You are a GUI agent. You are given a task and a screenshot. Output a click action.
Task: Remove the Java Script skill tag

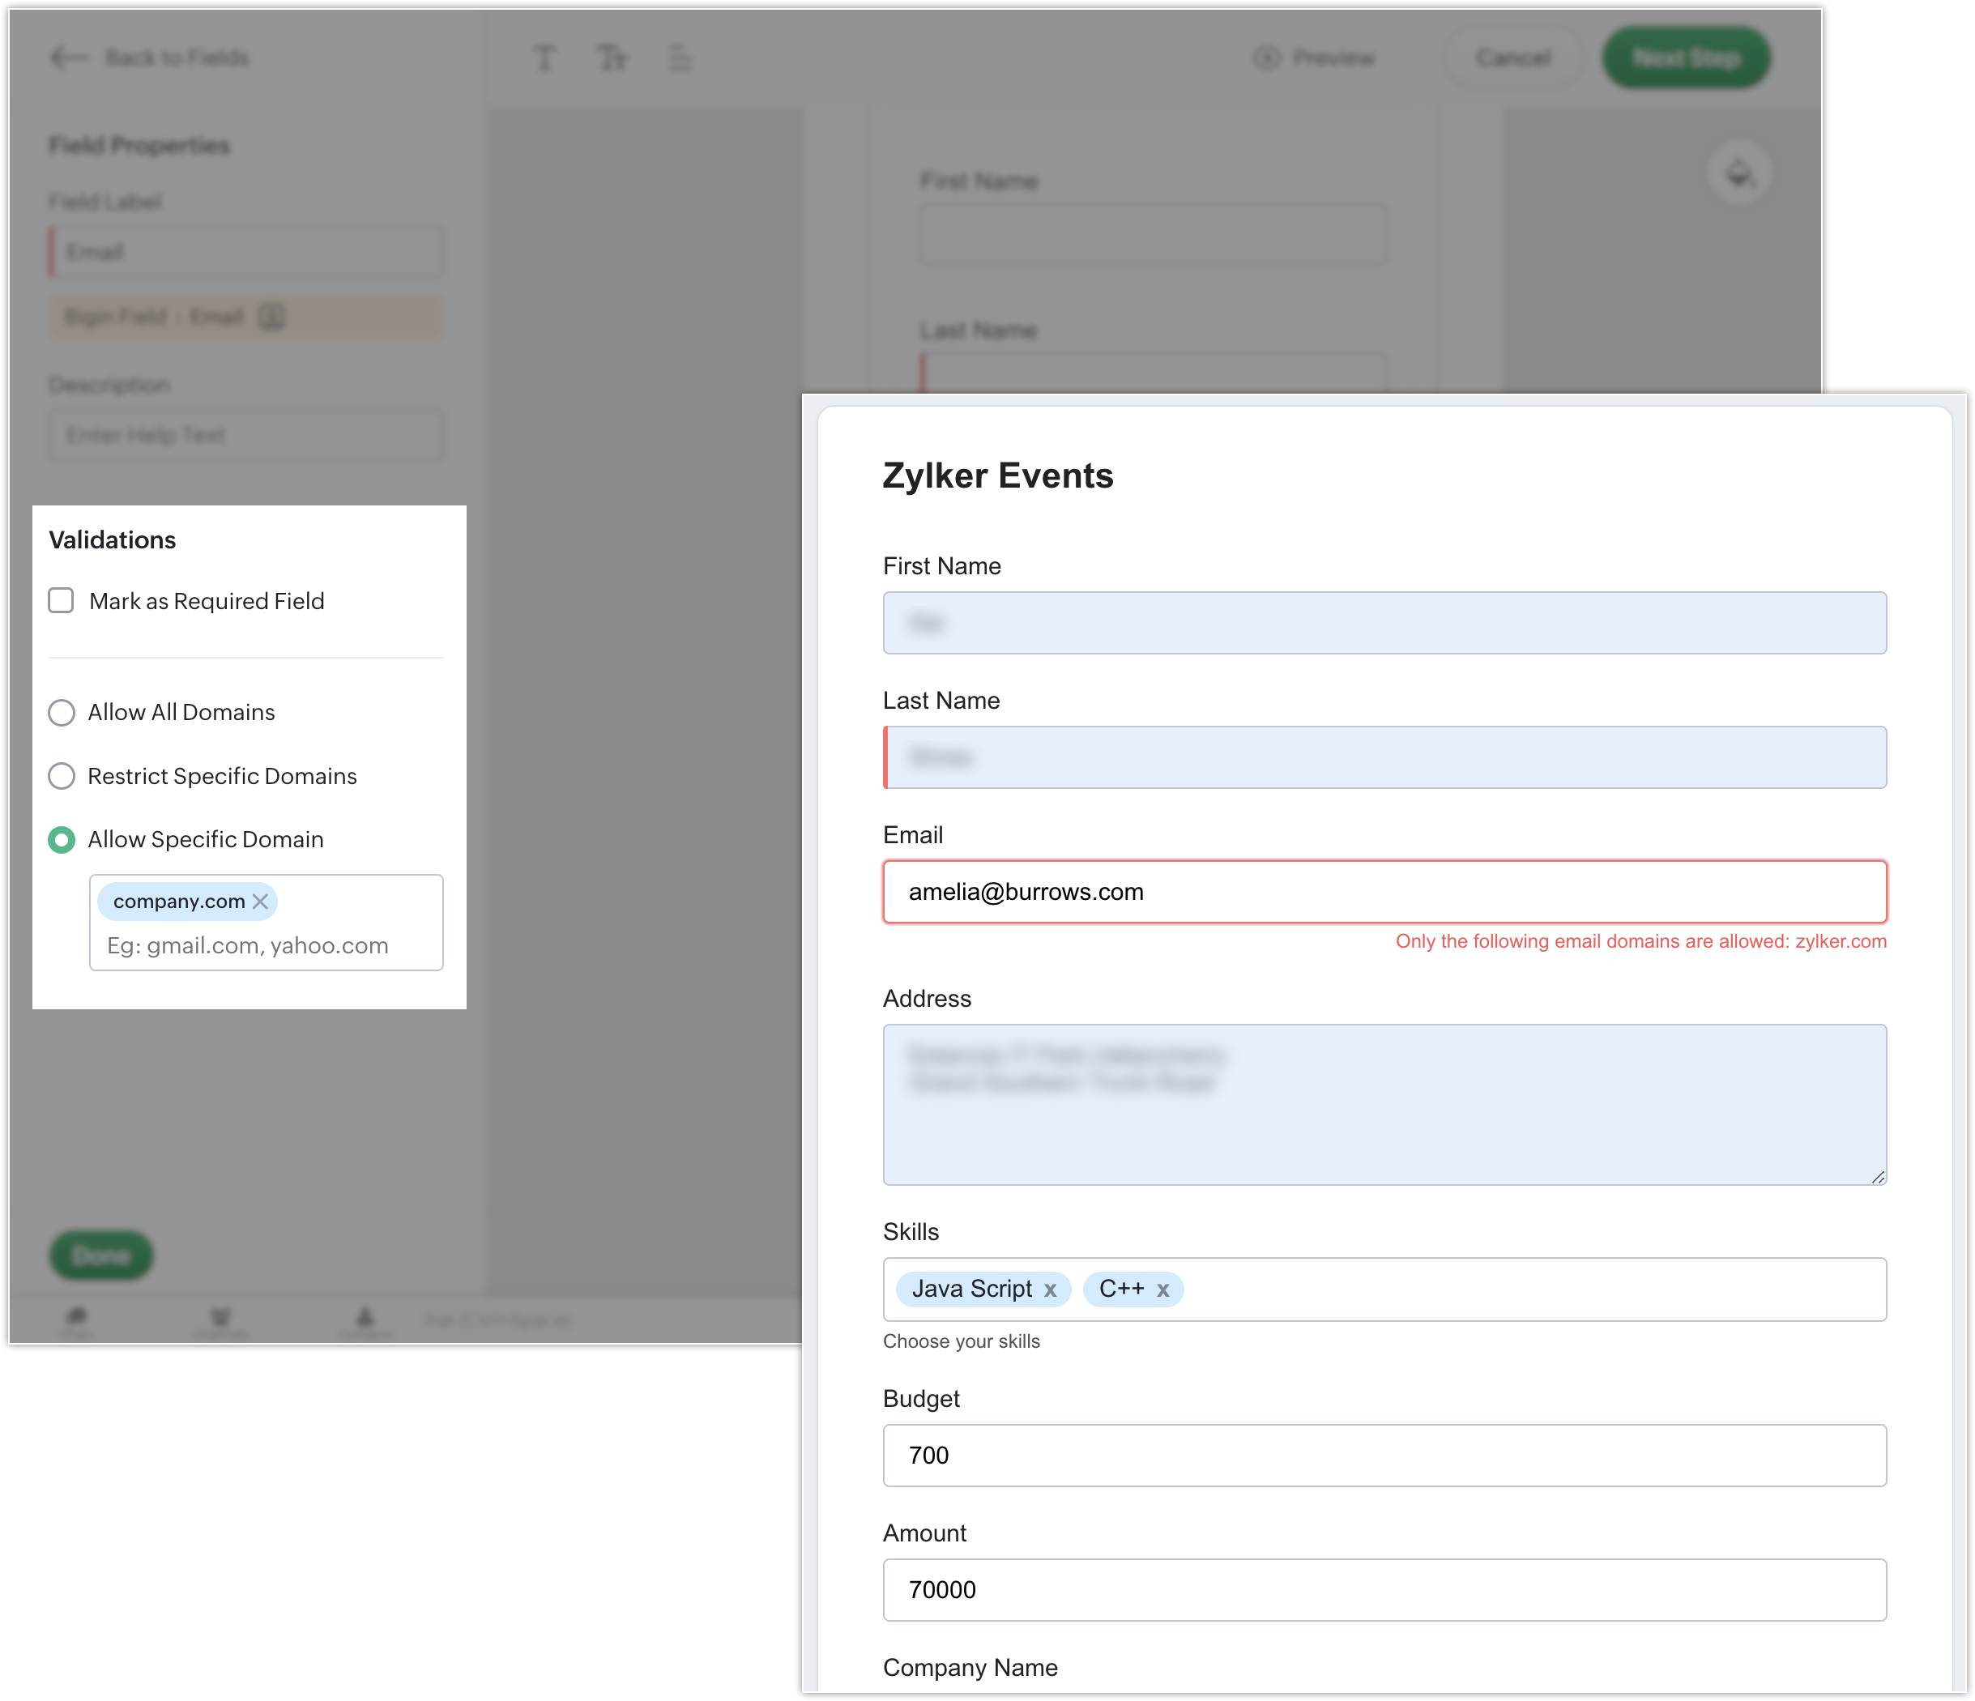pyautogui.click(x=1051, y=1290)
